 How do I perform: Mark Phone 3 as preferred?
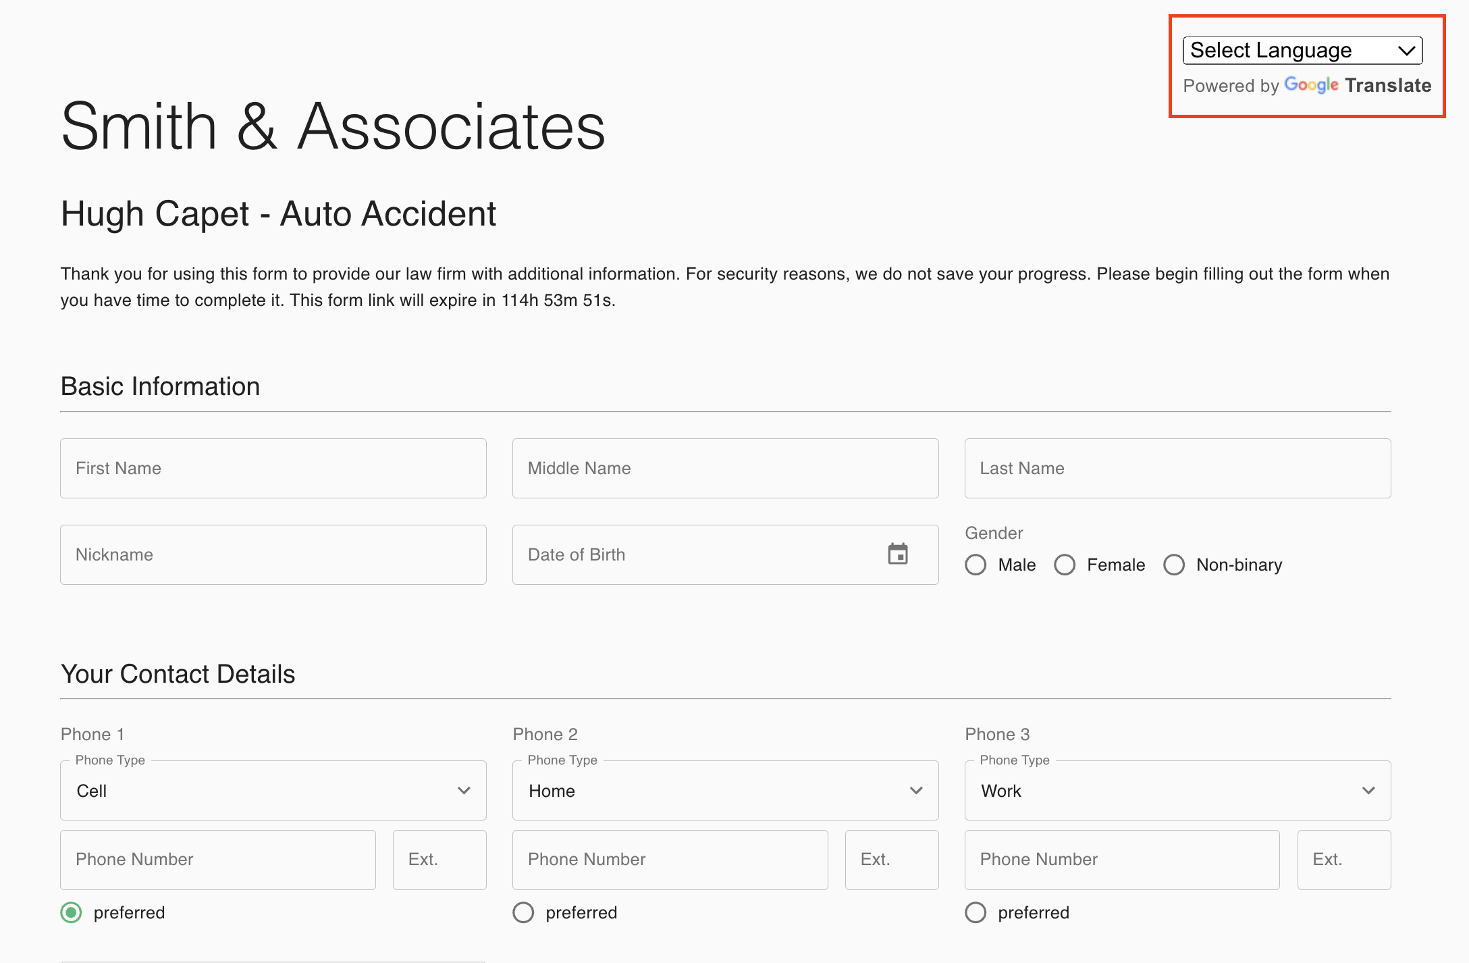(x=976, y=912)
